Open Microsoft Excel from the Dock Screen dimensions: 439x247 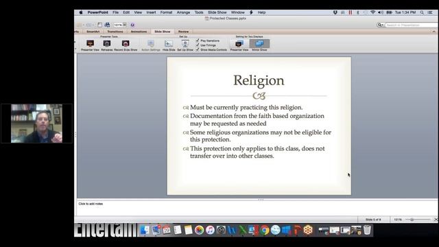coord(242,231)
